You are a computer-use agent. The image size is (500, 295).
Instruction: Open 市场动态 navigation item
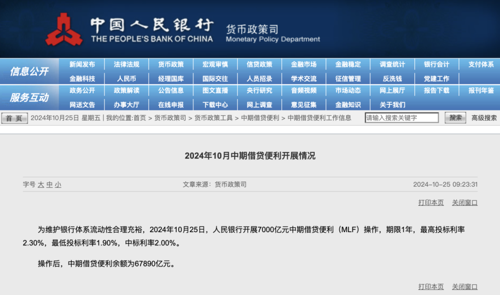[348, 91]
